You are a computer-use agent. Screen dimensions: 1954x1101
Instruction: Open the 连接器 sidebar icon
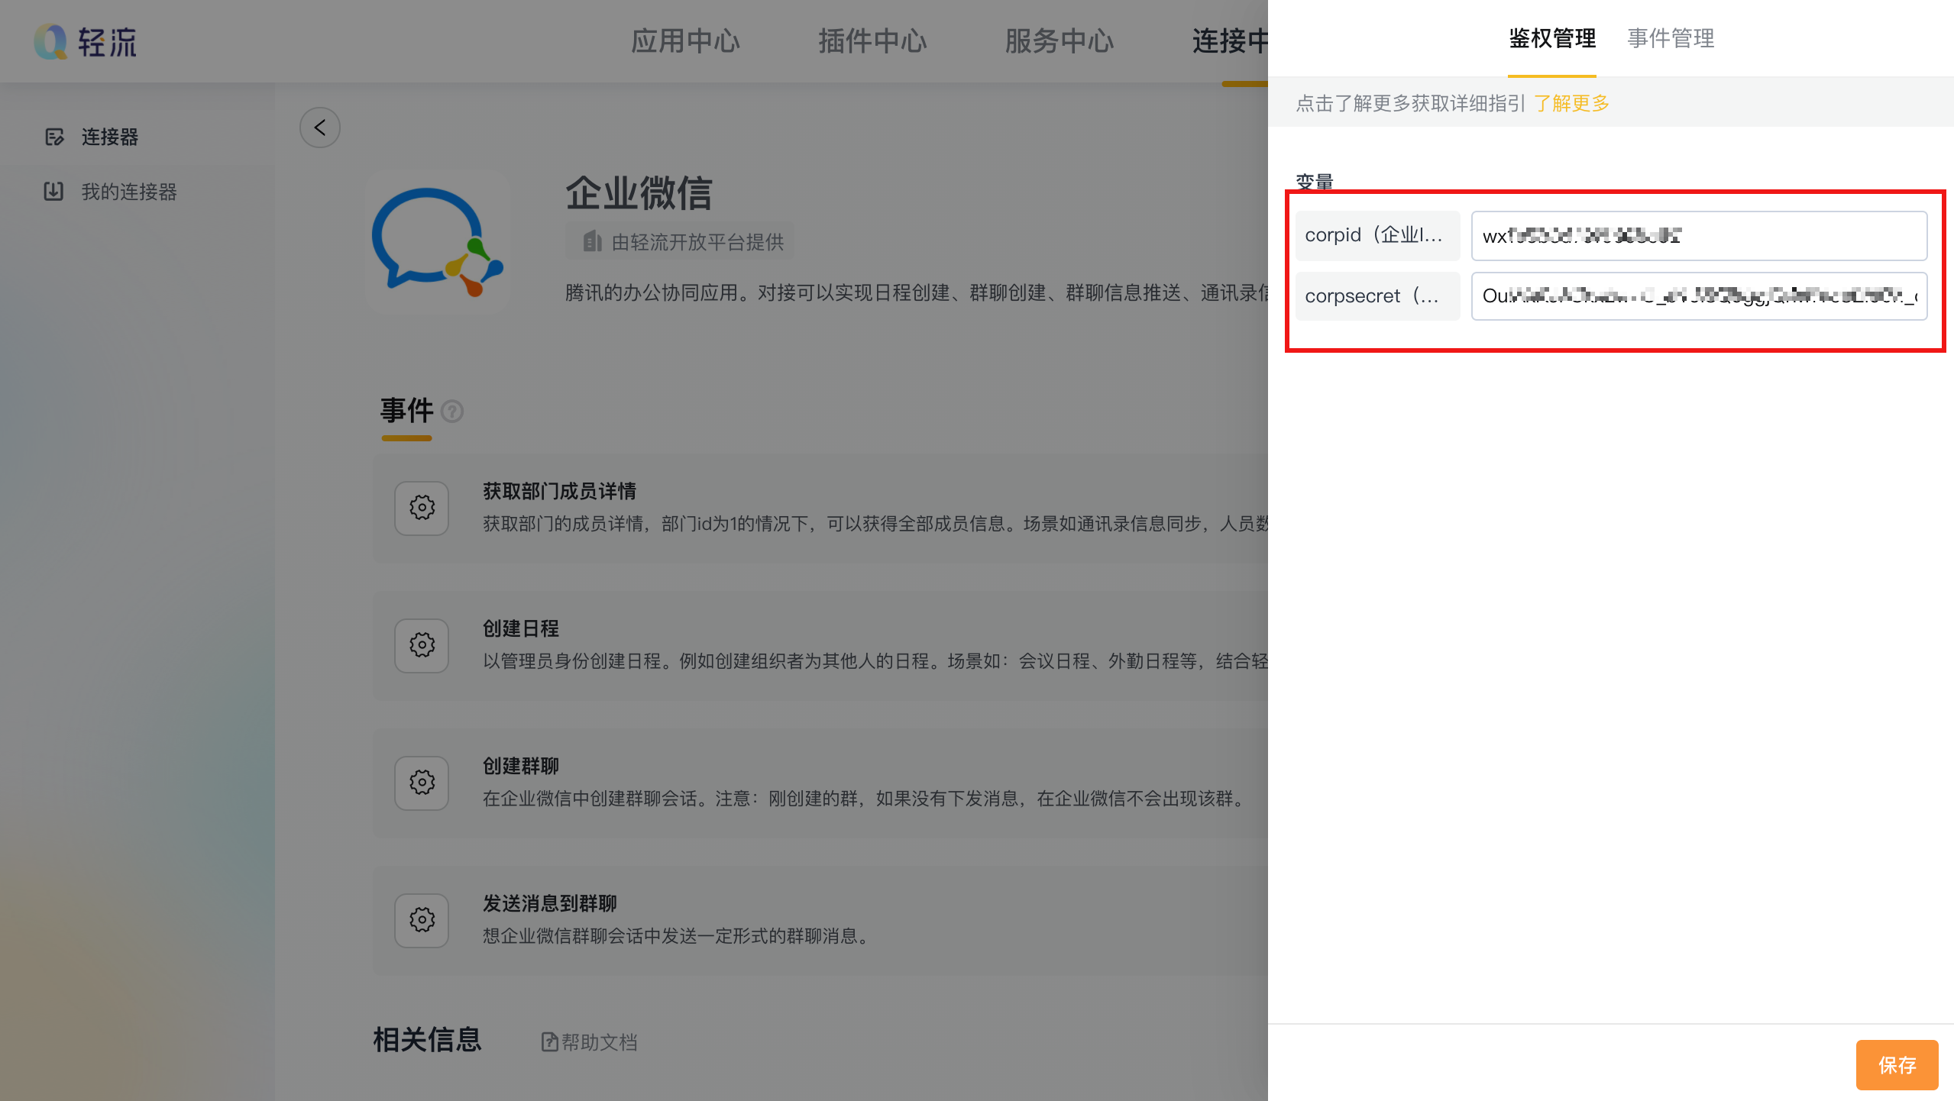click(x=54, y=137)
